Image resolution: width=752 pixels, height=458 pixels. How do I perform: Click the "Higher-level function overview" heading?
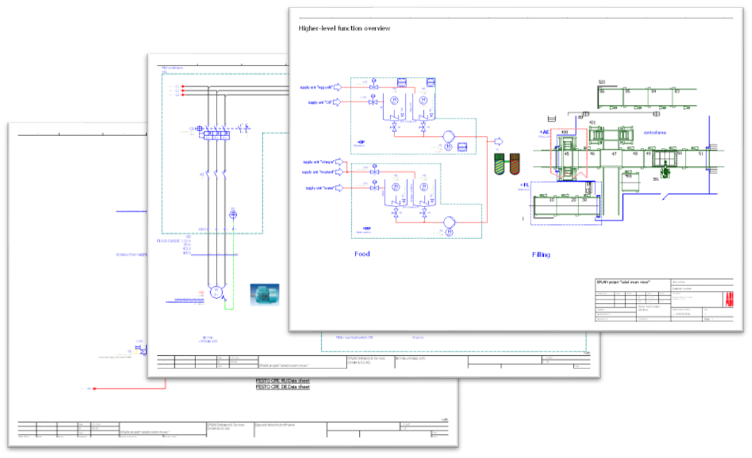[x=344, y=29]
